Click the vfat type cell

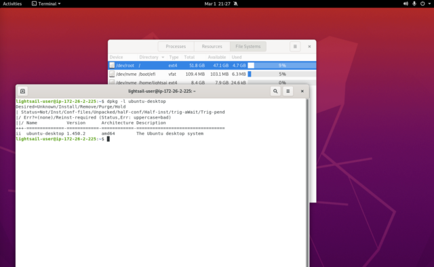(x=172, y=74)
